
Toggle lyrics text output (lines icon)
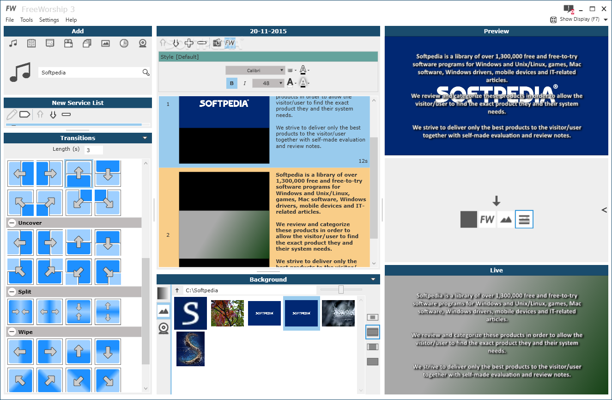(x=524, y=219)
